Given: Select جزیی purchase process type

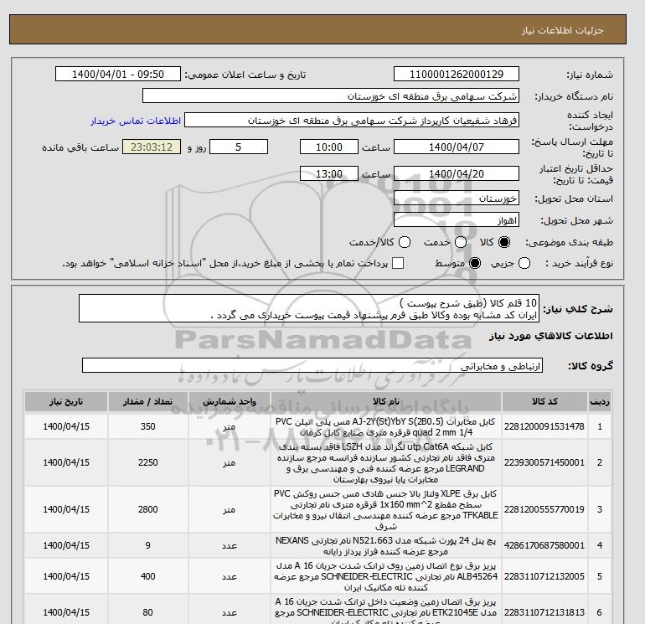Looking at the screenshot, I should tap(525, 264).
